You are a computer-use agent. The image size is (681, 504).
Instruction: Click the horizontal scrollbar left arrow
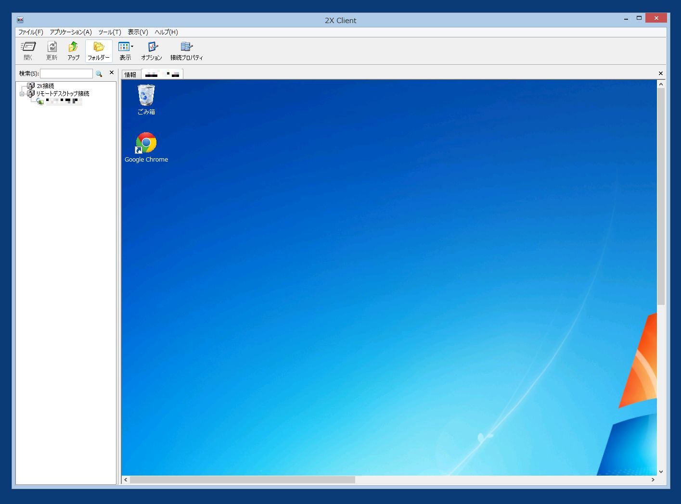click(126, 479)
